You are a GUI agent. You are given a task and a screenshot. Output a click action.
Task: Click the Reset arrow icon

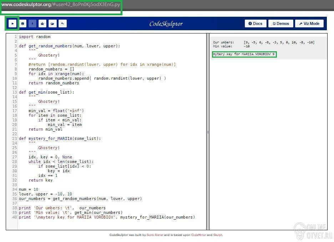pyautogui.click(x=62, y=23)
